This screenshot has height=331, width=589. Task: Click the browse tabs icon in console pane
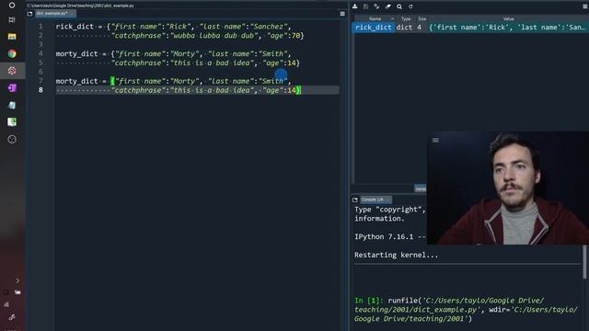click(355, 200)
